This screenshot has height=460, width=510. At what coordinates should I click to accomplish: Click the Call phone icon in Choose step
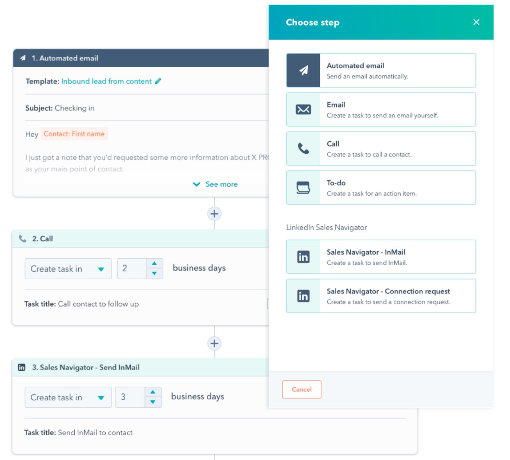point(303,148)
